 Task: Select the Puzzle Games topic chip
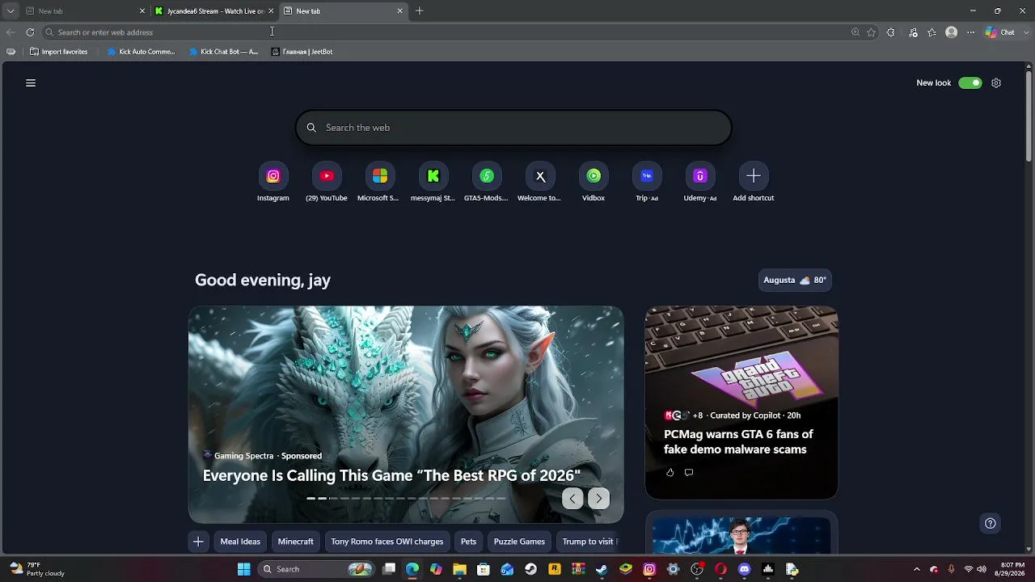tap(519, 542)
